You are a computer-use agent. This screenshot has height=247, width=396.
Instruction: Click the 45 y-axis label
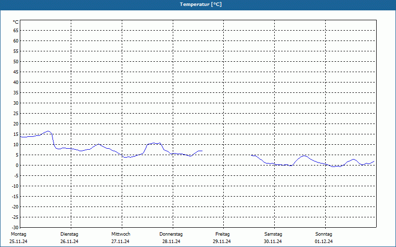pyautogui.click(x=16, y=72)
